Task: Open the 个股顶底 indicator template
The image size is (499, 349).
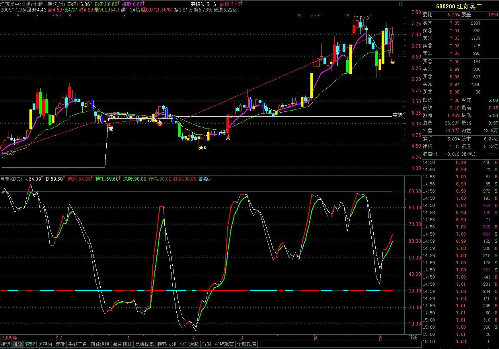Action: 246,344
